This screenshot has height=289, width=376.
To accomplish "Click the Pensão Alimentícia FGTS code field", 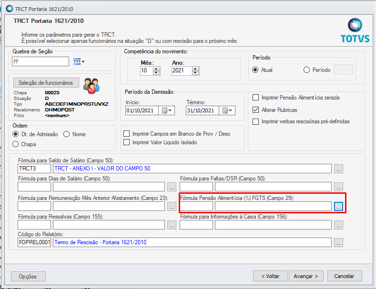I will tap(196, 206).
